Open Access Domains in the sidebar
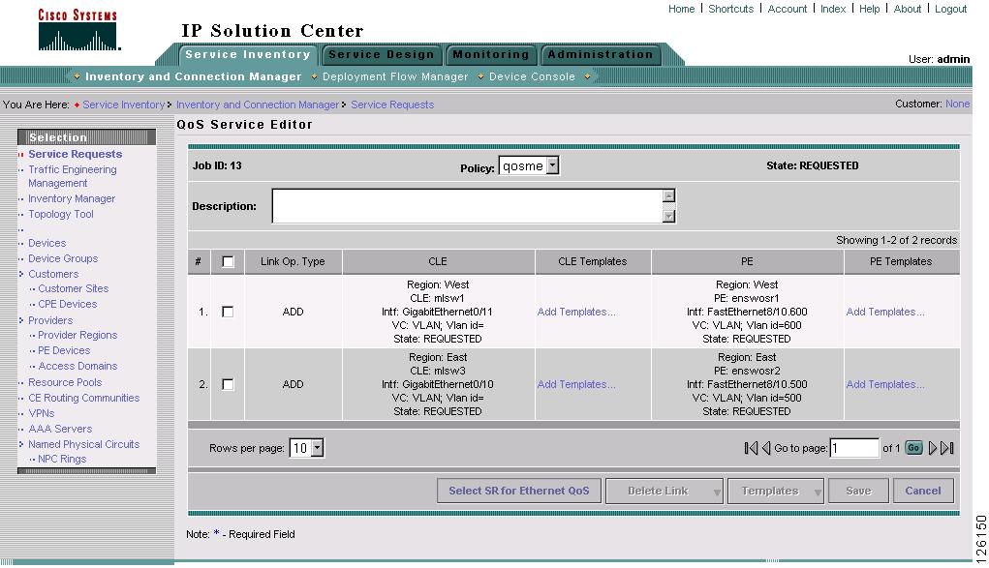This screenshot has width=989, height=568. [77, 367]
